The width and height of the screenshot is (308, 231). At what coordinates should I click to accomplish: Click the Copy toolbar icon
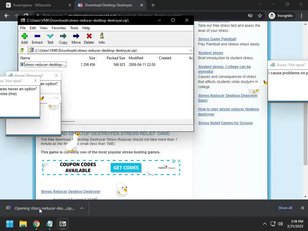(x=63, y=38)
